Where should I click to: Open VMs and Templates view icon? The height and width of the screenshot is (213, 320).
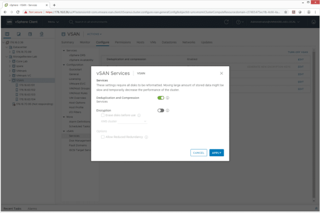coord(19,34)
